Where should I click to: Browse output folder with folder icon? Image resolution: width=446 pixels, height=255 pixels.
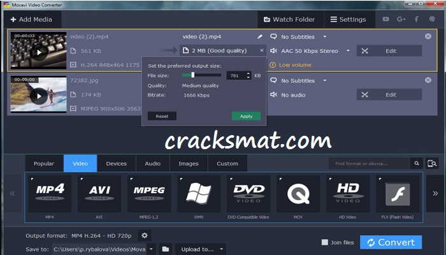166,249
